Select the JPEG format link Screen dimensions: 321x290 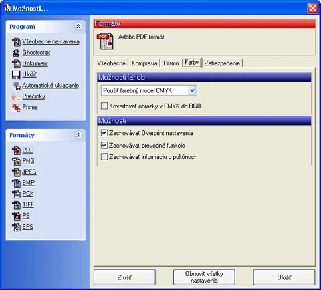29,172
